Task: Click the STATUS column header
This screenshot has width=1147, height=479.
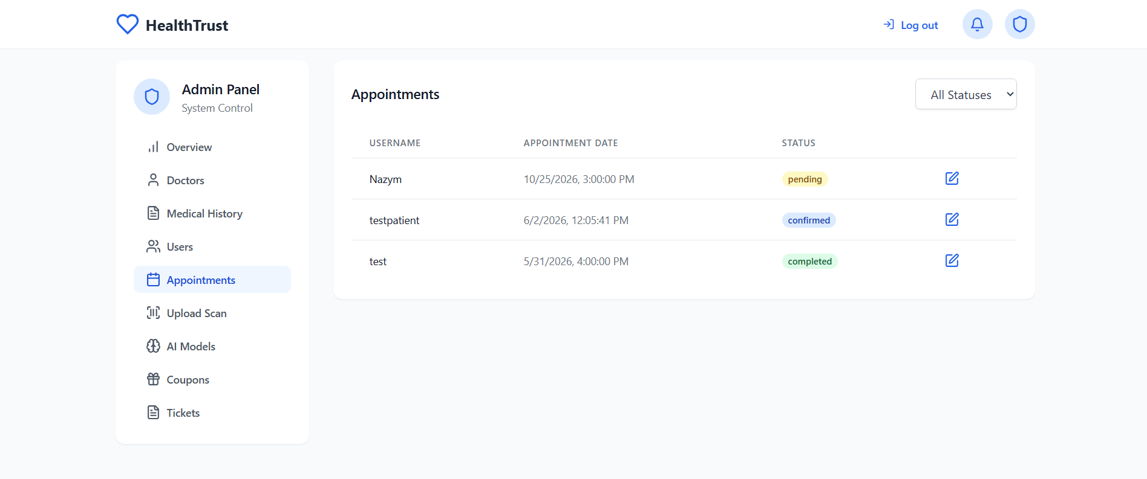Action: tap(799, 143)
